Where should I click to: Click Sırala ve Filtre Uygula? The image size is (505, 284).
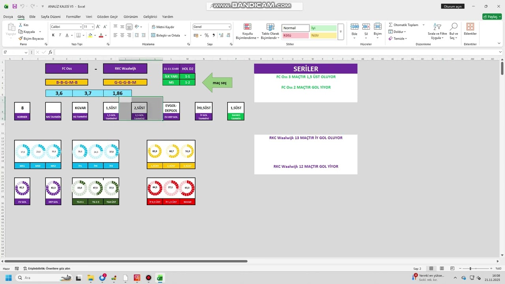[x=437, y=31]
